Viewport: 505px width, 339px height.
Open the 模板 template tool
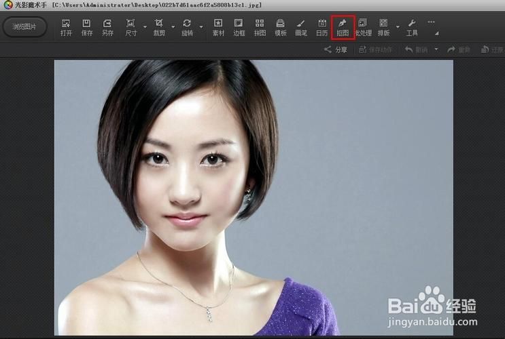281,28
